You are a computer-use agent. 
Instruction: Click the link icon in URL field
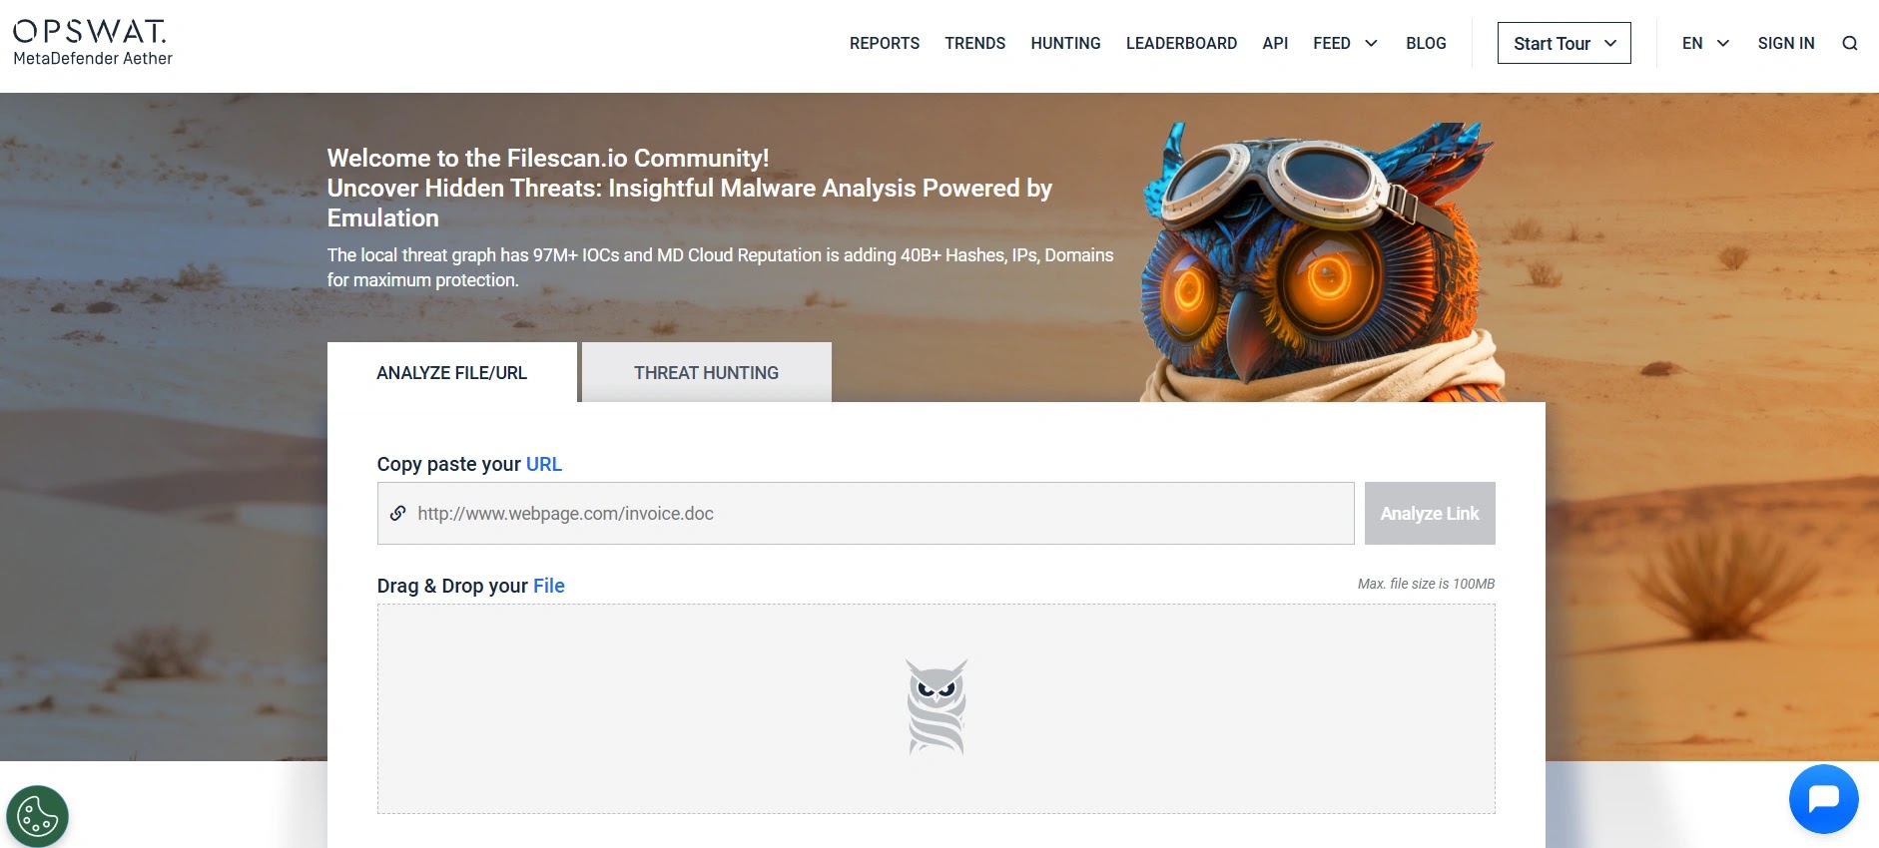tap(397, 513)
